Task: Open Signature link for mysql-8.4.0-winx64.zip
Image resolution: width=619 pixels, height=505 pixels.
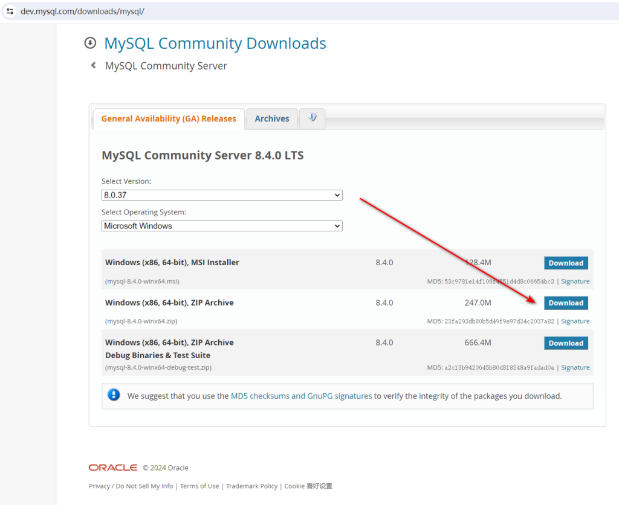Action: pos(575,321)
